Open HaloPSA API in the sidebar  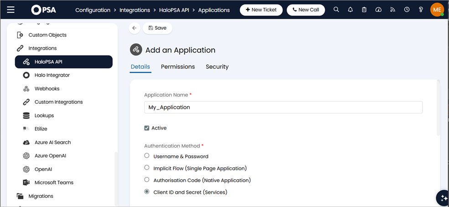(x=63, y=62)
